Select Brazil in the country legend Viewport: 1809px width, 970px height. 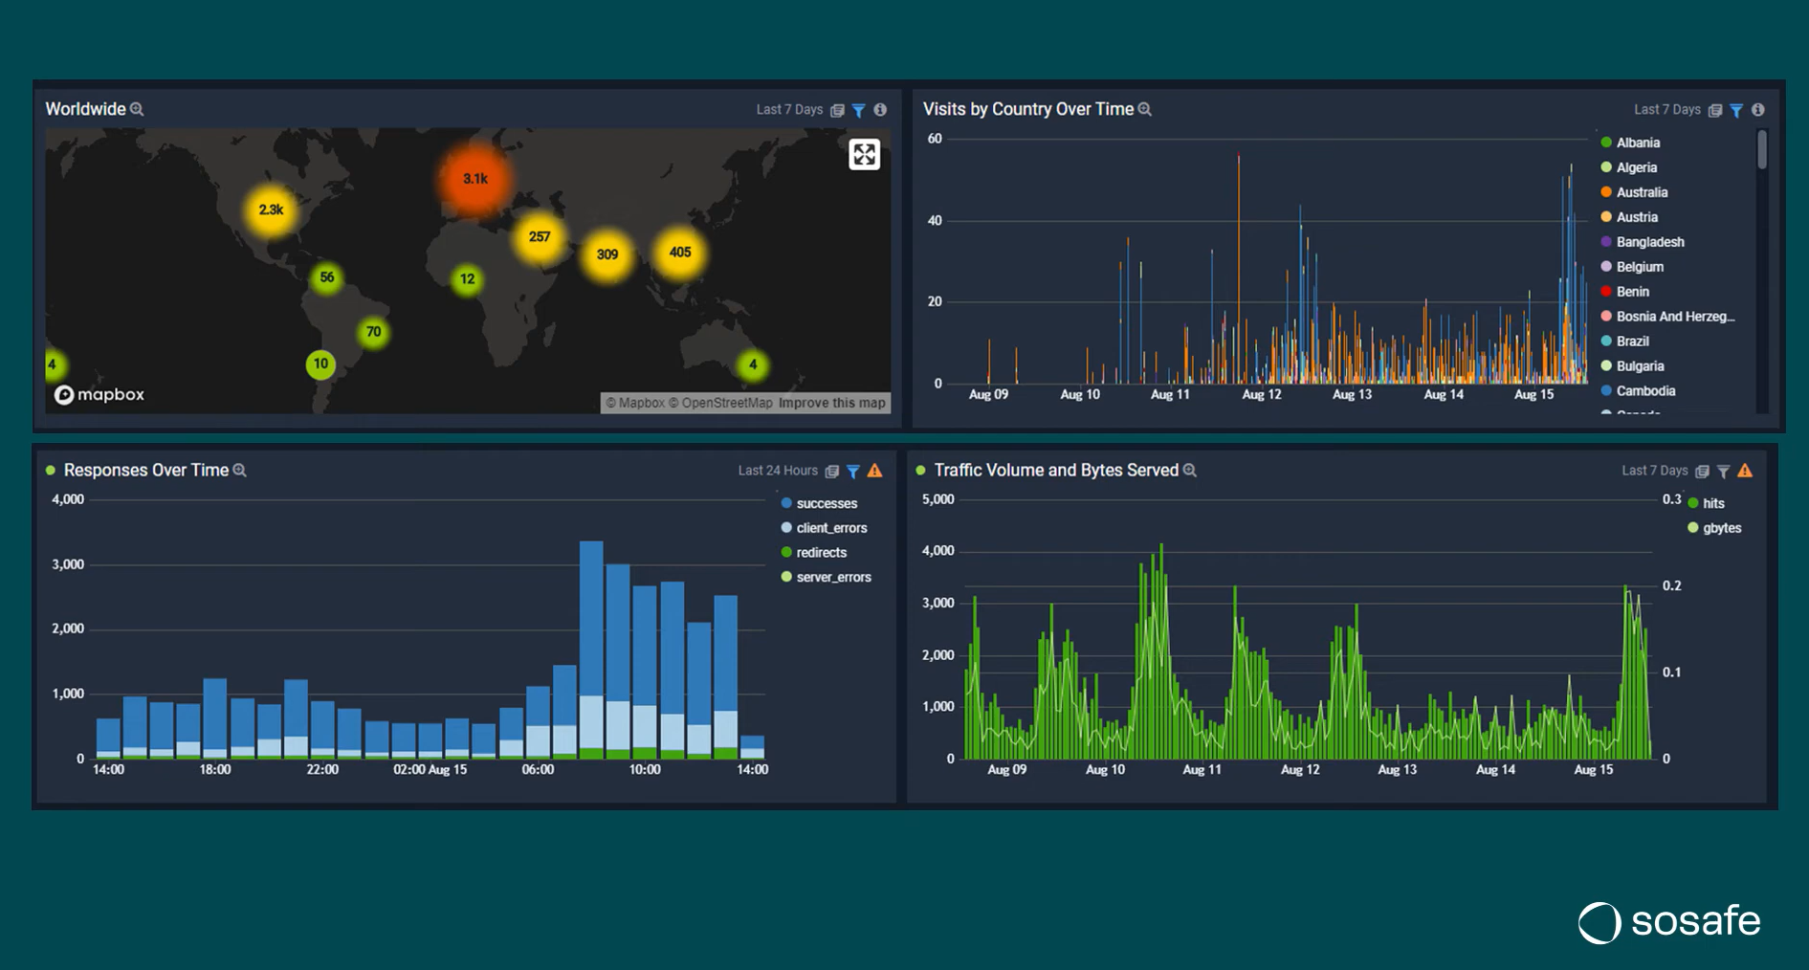click(x=1632, y=342)
